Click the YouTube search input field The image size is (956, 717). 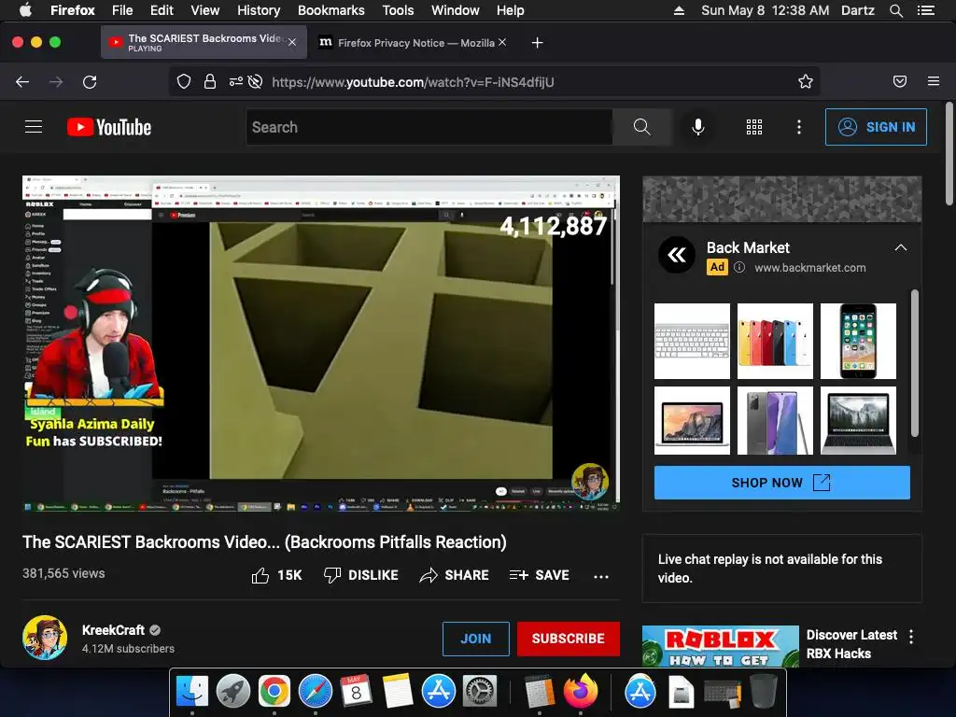pos(429,127)
